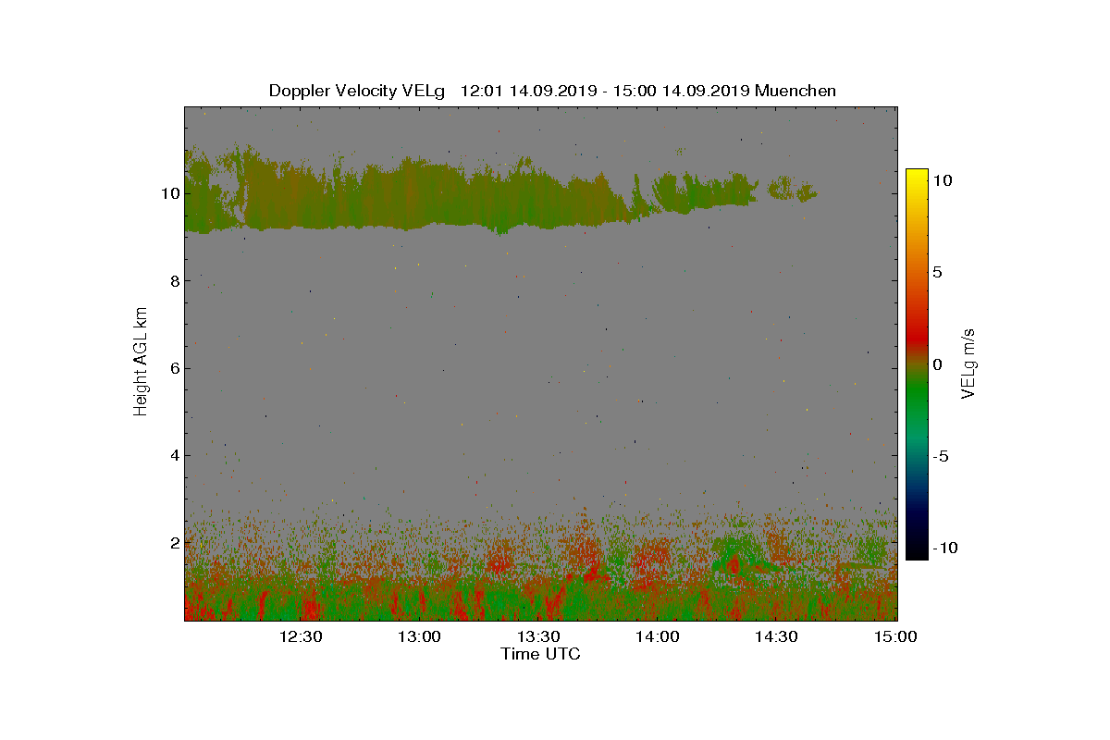Image resolution: width=1110 pixels, height=740 pixels.
Task: Click the 12:30 time tick label
Action: click(301, 636)
